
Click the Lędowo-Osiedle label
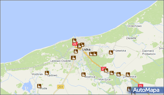(x=61, y=61)
